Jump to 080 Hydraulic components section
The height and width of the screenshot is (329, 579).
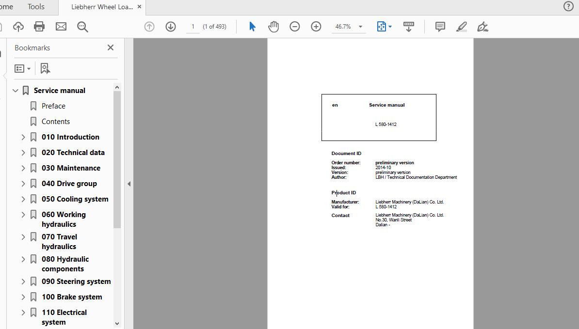coord(65,264)
